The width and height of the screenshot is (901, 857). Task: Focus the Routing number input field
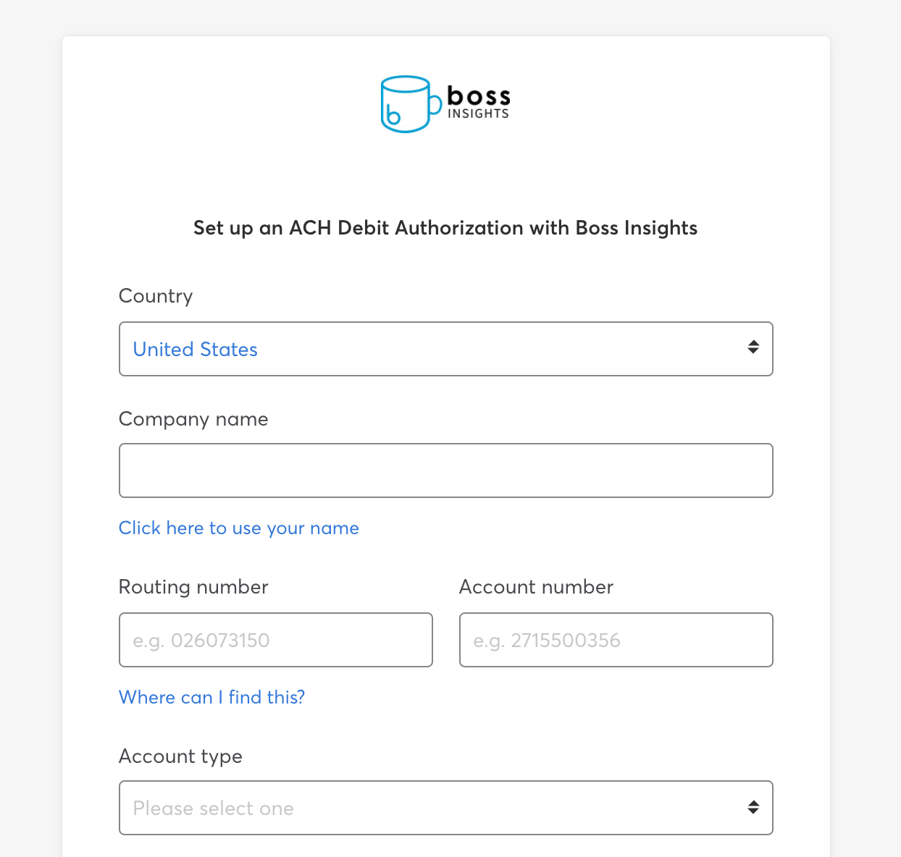pos(276,640)
